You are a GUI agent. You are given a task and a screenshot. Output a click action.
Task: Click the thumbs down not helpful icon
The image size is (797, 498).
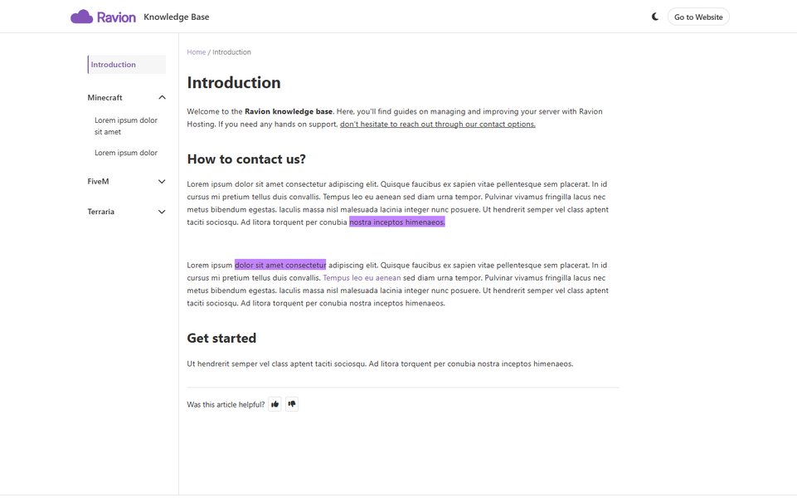(x=292, y=404)
